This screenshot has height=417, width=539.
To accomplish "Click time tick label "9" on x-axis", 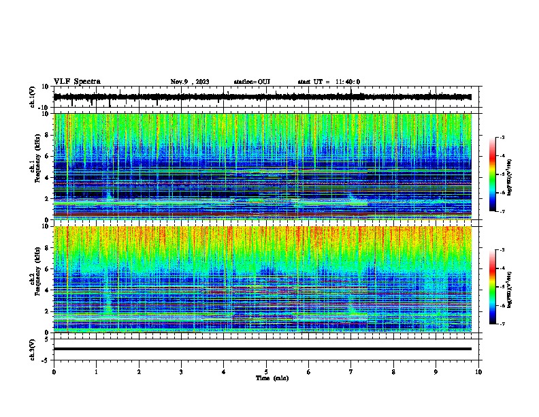I will (436, 372).
